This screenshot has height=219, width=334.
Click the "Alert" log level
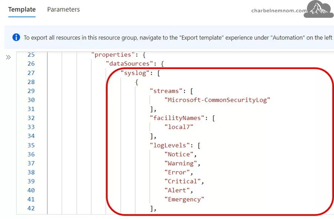pos(177,190)
